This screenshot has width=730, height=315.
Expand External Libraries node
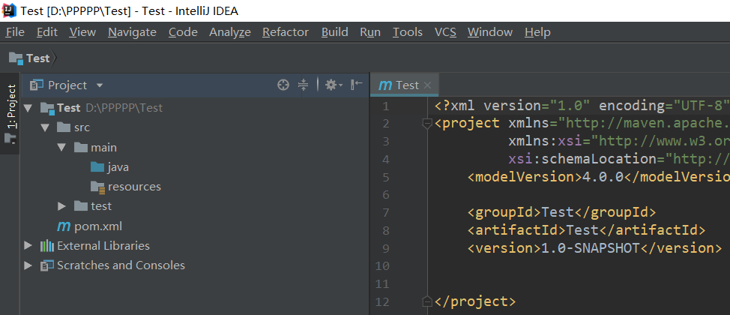tap(28, 245)
